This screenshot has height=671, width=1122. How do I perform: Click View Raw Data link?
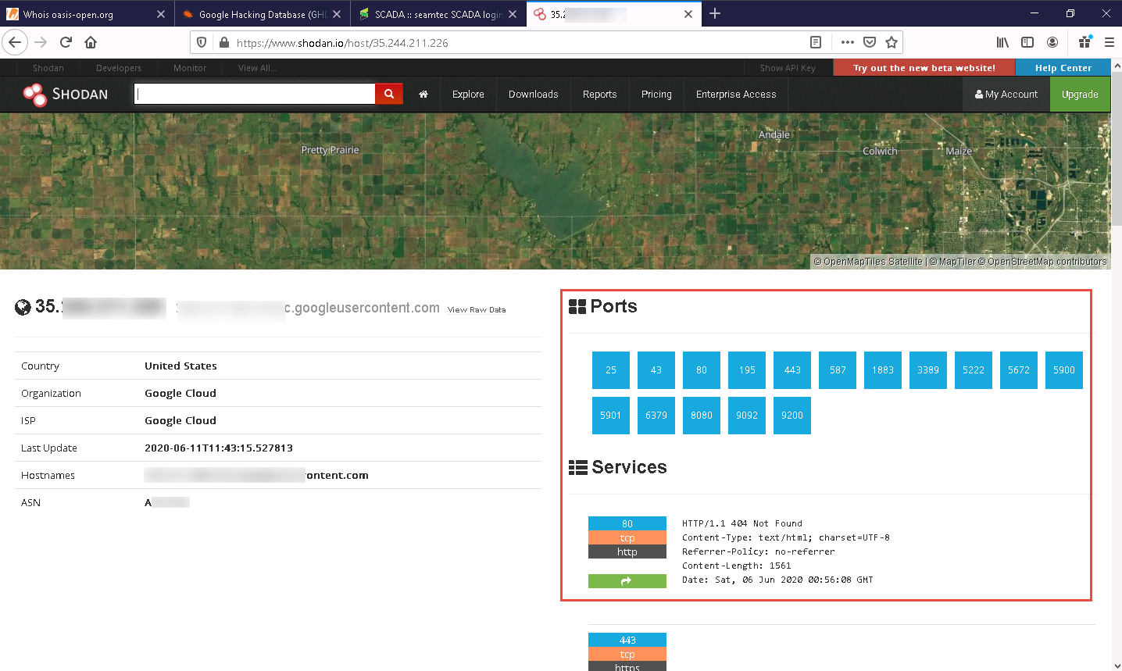[x=477, y=310]
